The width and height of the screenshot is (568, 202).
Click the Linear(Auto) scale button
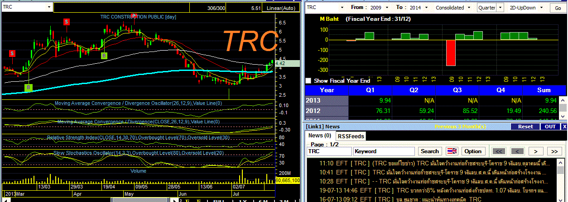pos(281,8)
